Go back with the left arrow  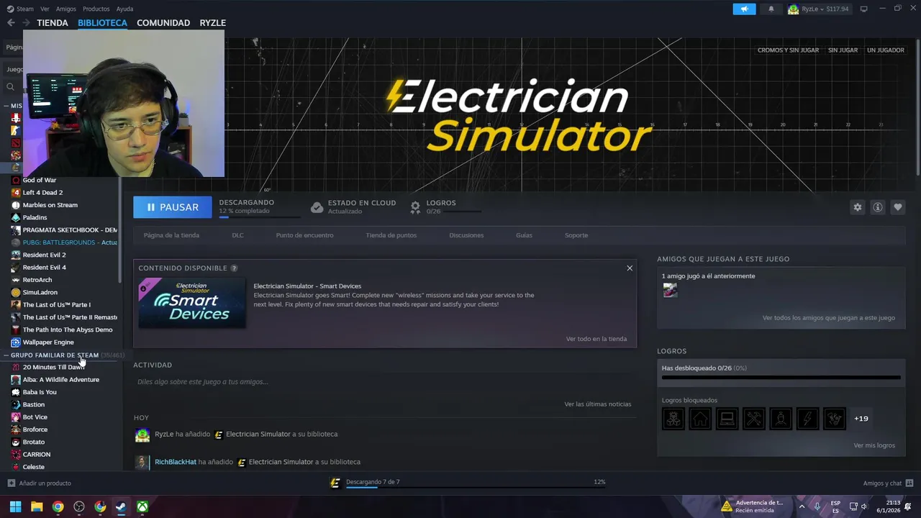[x=11, y=23]
